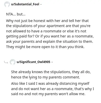Click the line "She already knows the stipulations"
101x103 pixels.
(51, 72)
